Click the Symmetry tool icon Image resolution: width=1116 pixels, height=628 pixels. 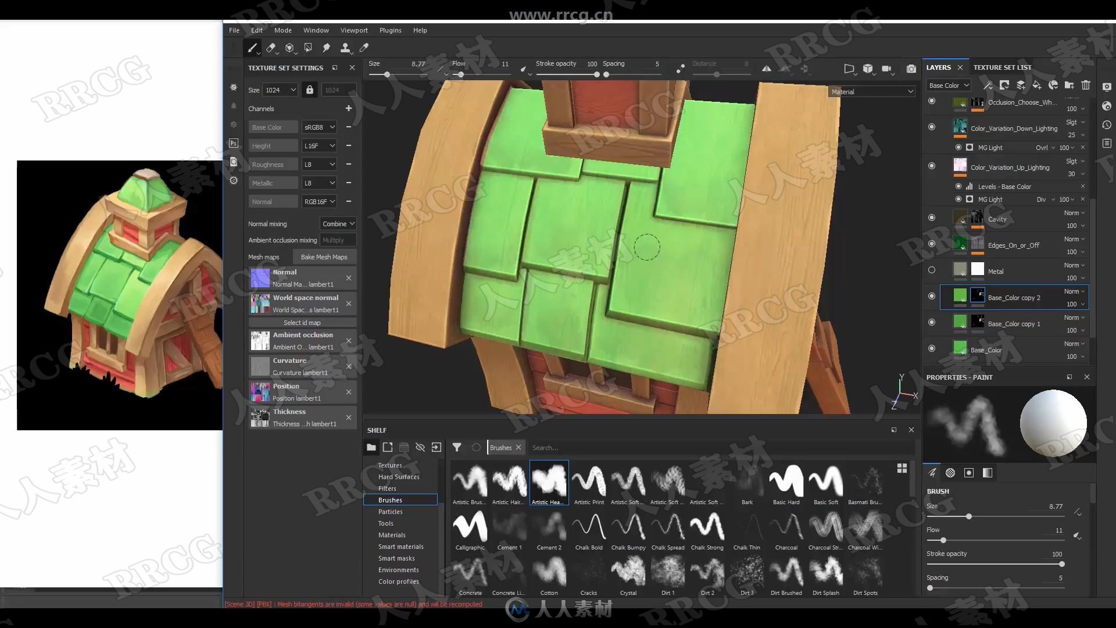click(766, 69)
